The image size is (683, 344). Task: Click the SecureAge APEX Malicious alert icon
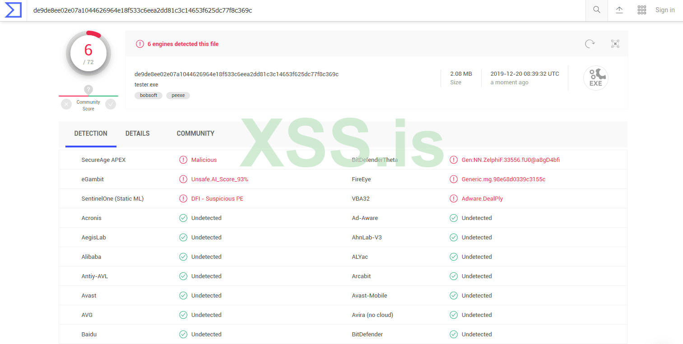click(x=183, y=160)
